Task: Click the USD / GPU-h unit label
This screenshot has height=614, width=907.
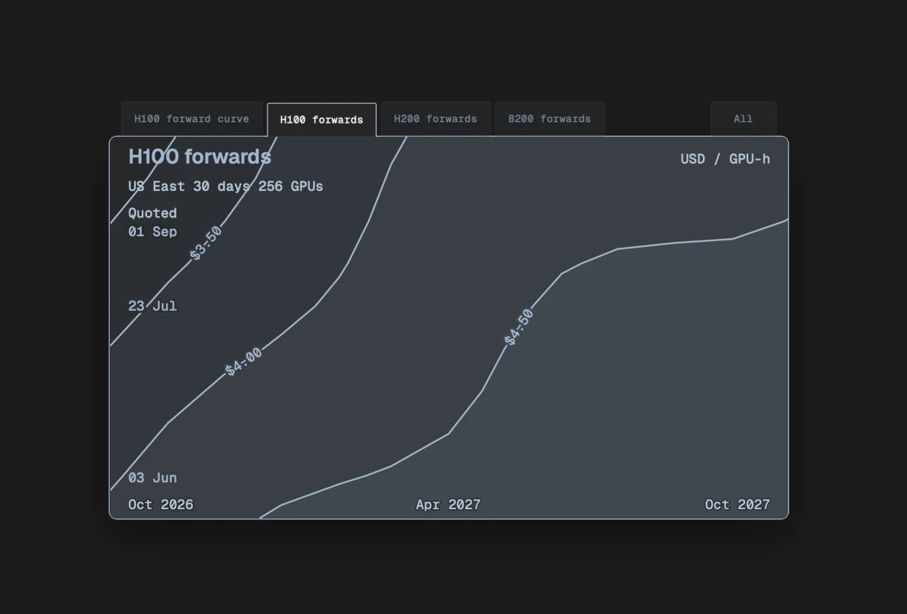Action: coord(725,159)
